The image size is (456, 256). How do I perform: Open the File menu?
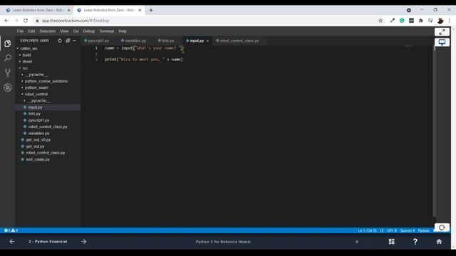pyautogui.click(x=20, y=31)
